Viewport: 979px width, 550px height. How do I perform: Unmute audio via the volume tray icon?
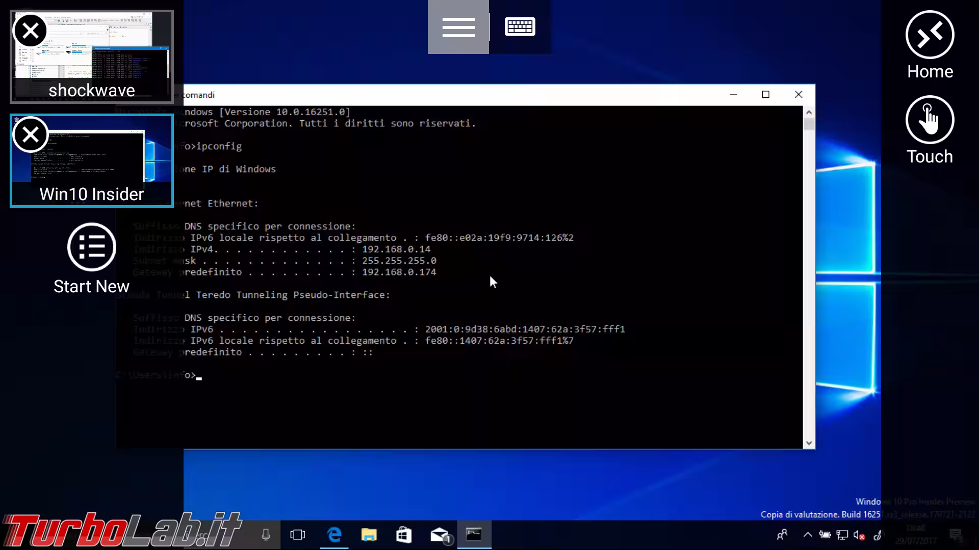858,535
